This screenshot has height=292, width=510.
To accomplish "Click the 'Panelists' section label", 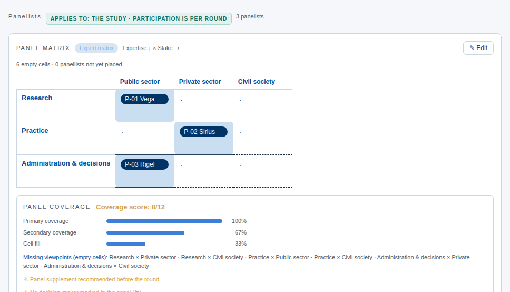I will [x=25, y=16].
